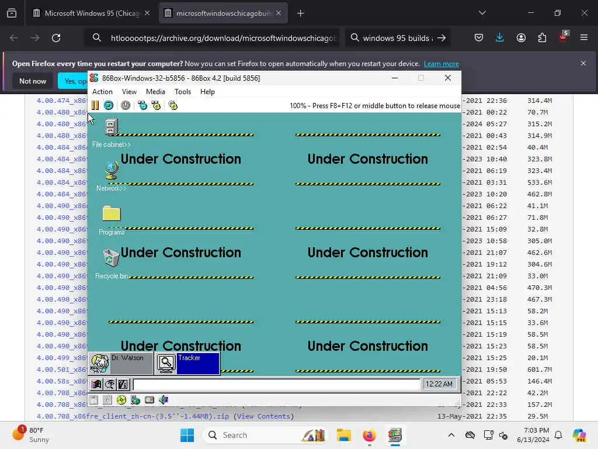Click first floppy drive icon in 86Box status bar

94,400
